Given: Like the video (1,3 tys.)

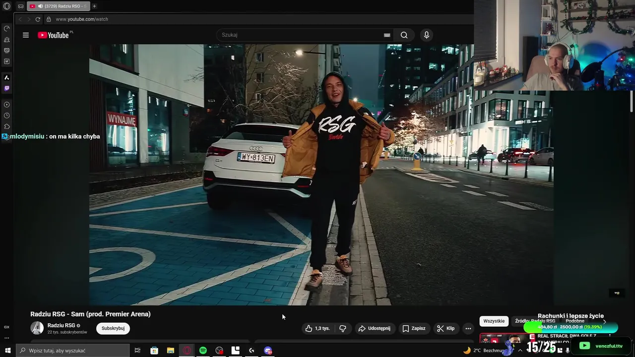Looking at the screenshot, I should click(317, 328).
